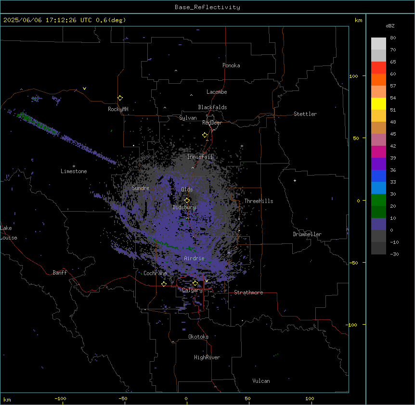Click the Lake Louise label
Screen dimensions: 415x405
tap(9, 233)
